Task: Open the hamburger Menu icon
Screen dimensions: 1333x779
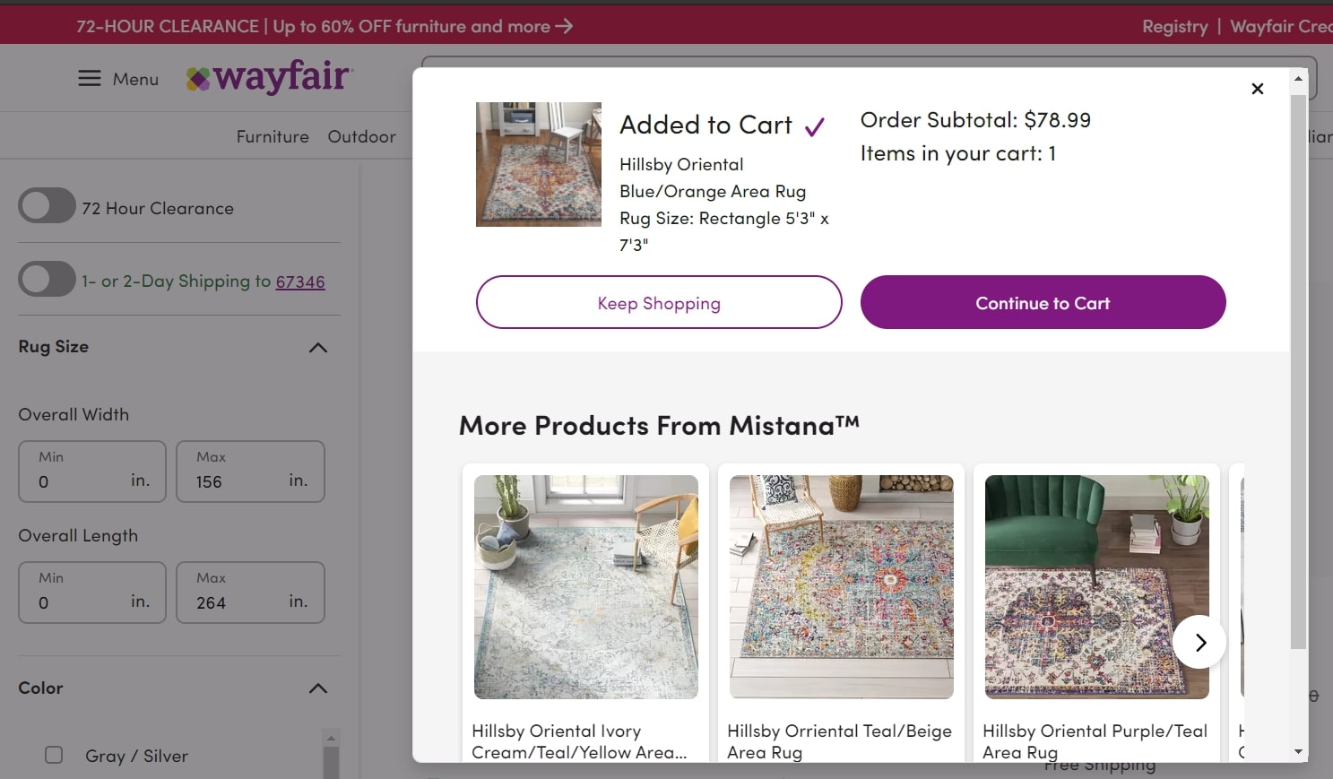Action: (90, 79)
